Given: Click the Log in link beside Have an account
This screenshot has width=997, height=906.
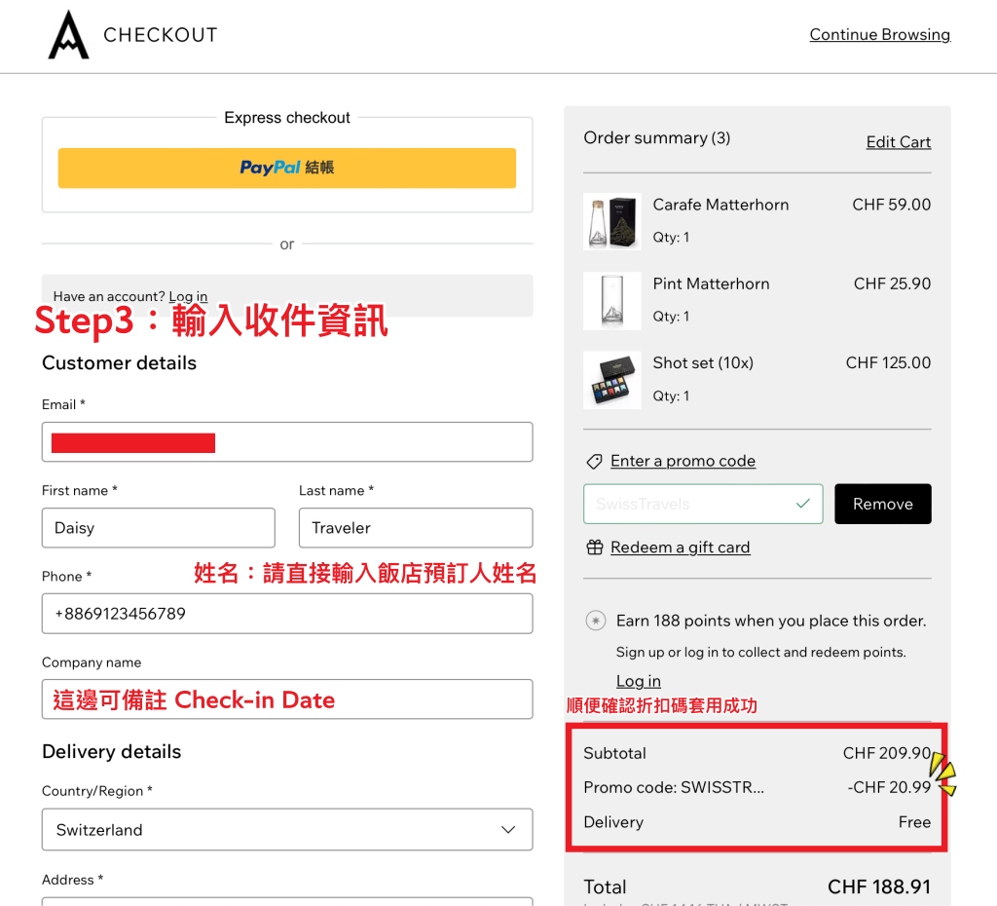Looking at the screenshot, I should coord(188,296).
